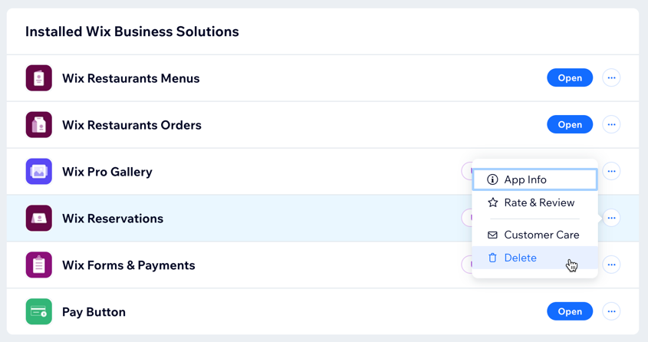The width and height of the screenshot is (648, 342).
Task: Choose Delete in the context menu
Action: 535,258
